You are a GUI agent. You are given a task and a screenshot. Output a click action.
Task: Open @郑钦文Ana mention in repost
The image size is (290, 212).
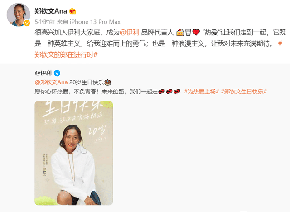point(51,82)
